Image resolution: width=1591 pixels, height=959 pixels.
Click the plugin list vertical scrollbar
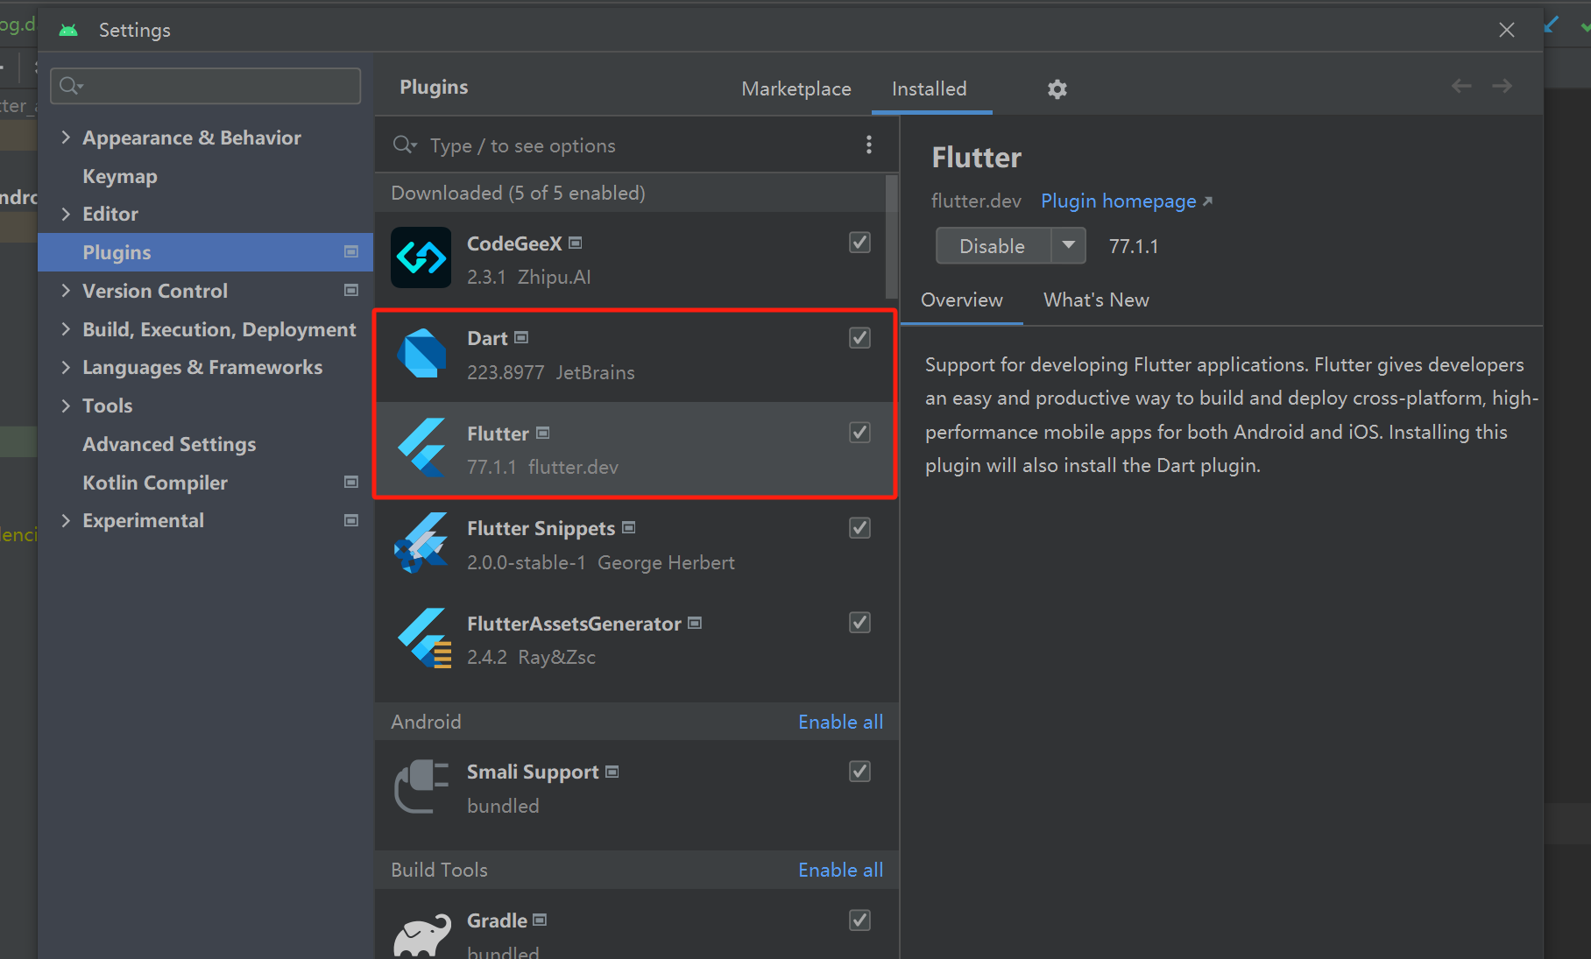(x=892, y=236)
